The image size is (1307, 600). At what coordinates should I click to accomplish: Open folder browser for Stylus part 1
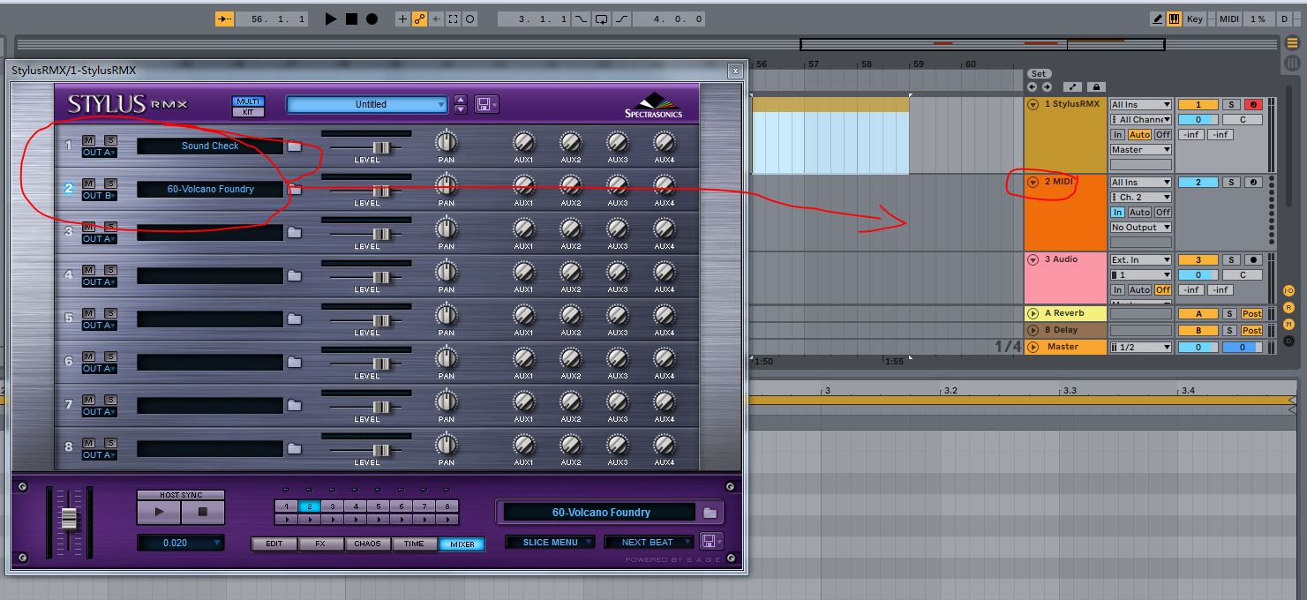point(294,146)
